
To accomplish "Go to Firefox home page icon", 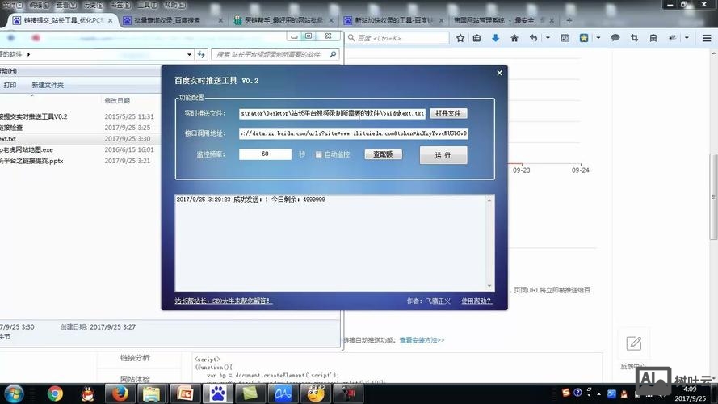I will pos(514,38).
